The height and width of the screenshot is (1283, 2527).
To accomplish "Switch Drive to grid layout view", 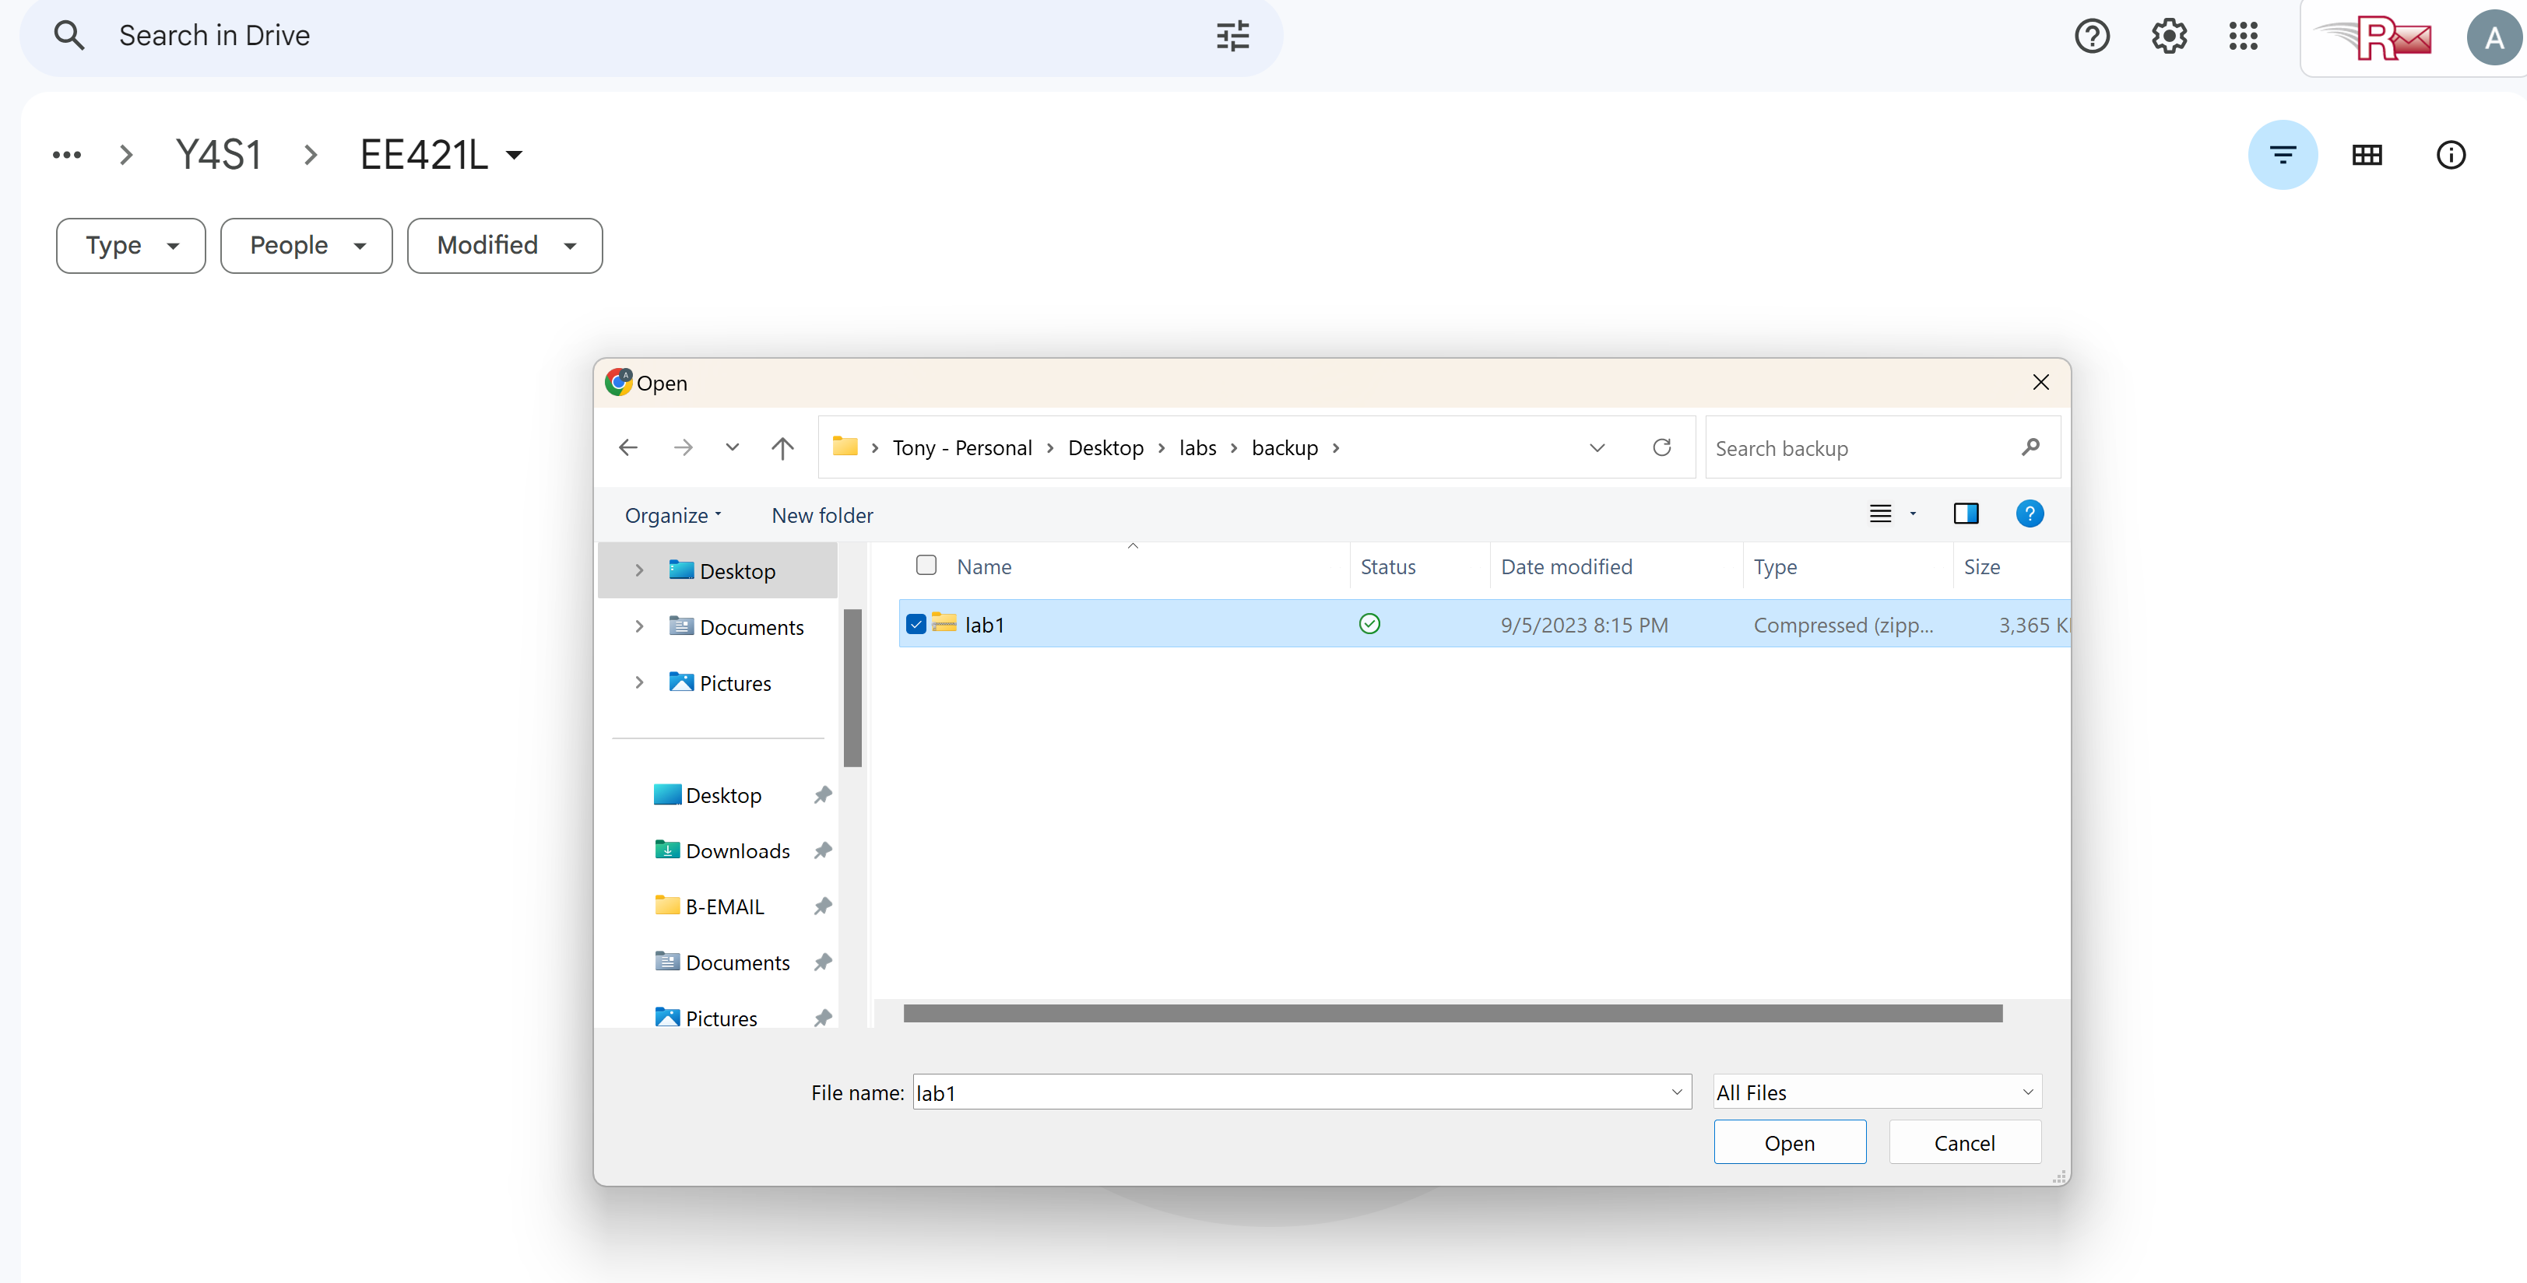I will tap(2366, 155).
